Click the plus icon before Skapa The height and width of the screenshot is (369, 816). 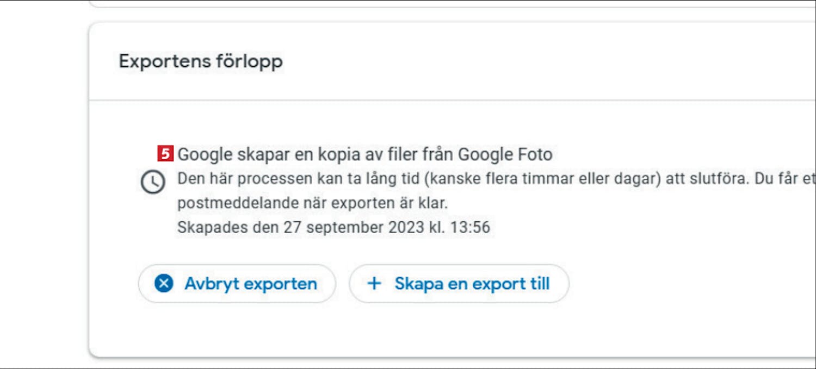pyautogui.click(x=374, y=284)
